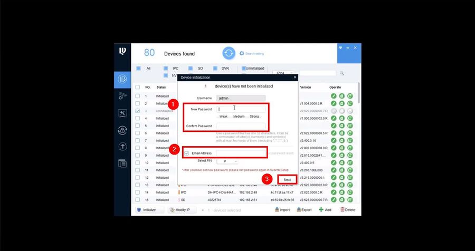
Task: Open the IPV4 dropdown
Action: (283, 73)
